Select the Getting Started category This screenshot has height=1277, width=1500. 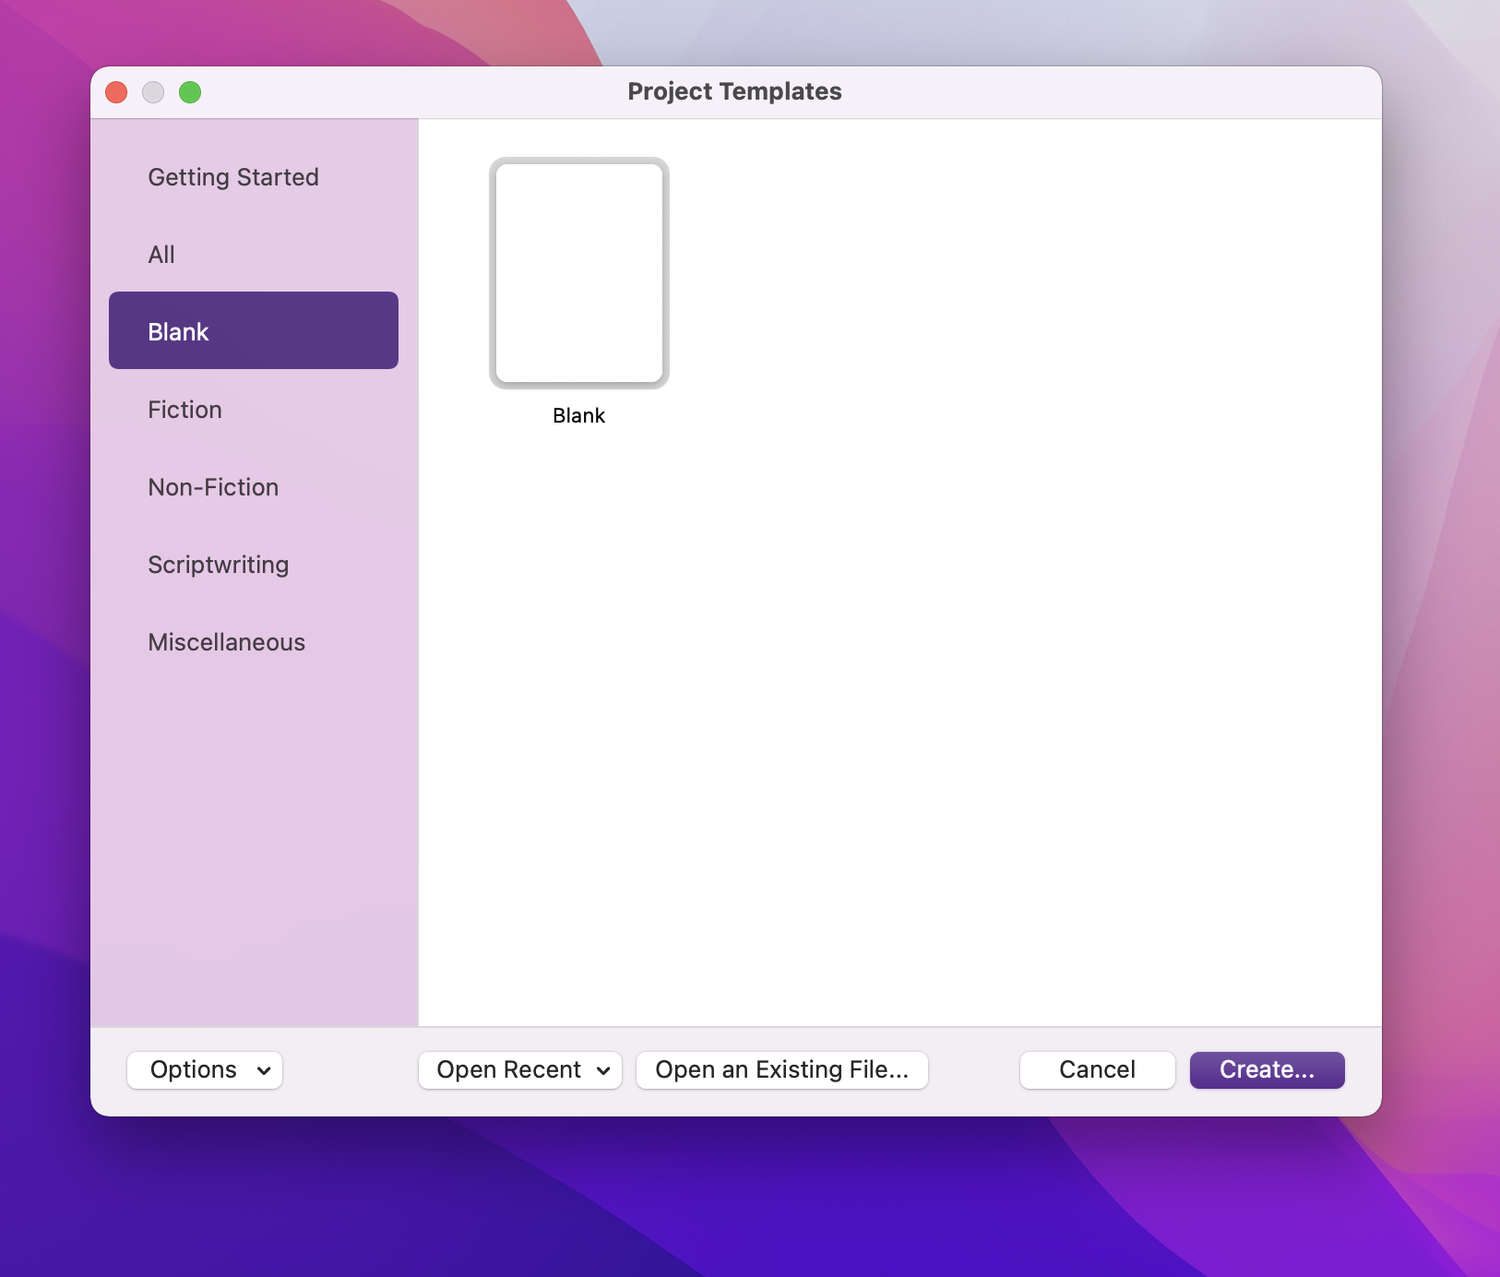pos(253,177)
